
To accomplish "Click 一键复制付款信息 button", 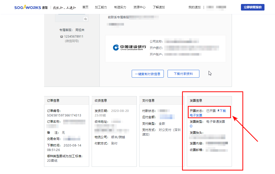I will click(148, 74).
